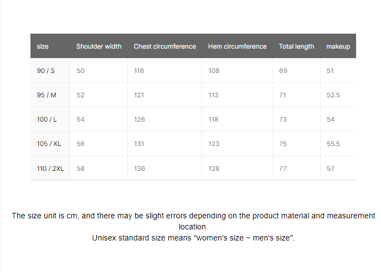Viewport: 381px width, 272px height.
Task: Click the size unit disclaimer text
Action: click(x=193, y=221)
